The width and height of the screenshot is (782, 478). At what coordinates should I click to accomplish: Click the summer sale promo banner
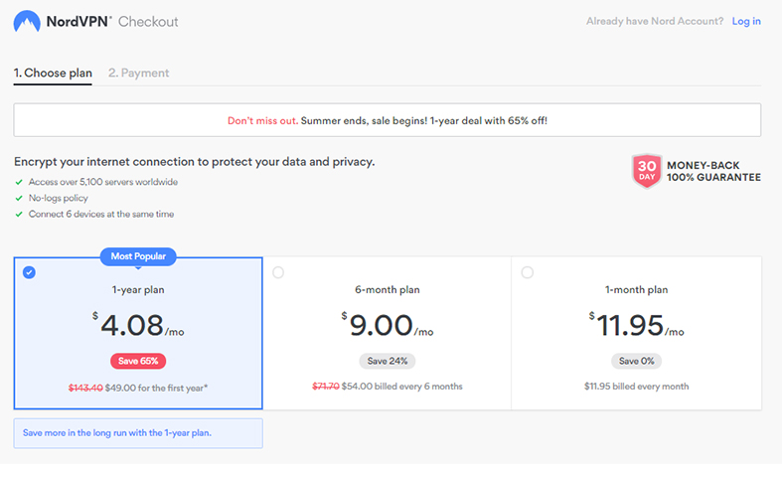click(x=387, y=120)
